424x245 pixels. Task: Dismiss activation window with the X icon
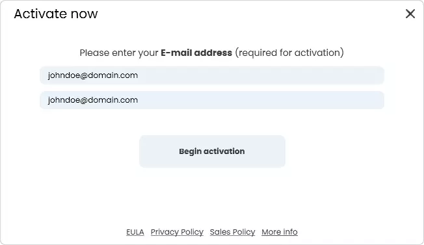[410, 14]
